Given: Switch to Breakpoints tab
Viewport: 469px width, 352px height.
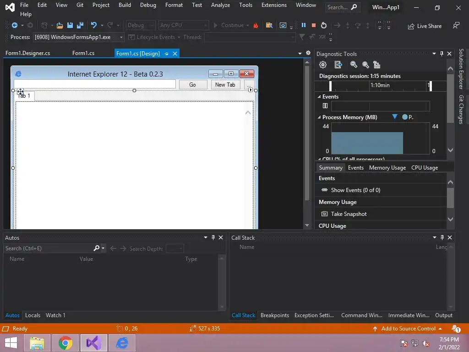Looking at the screenshot, I should click(x=275, y=315).
